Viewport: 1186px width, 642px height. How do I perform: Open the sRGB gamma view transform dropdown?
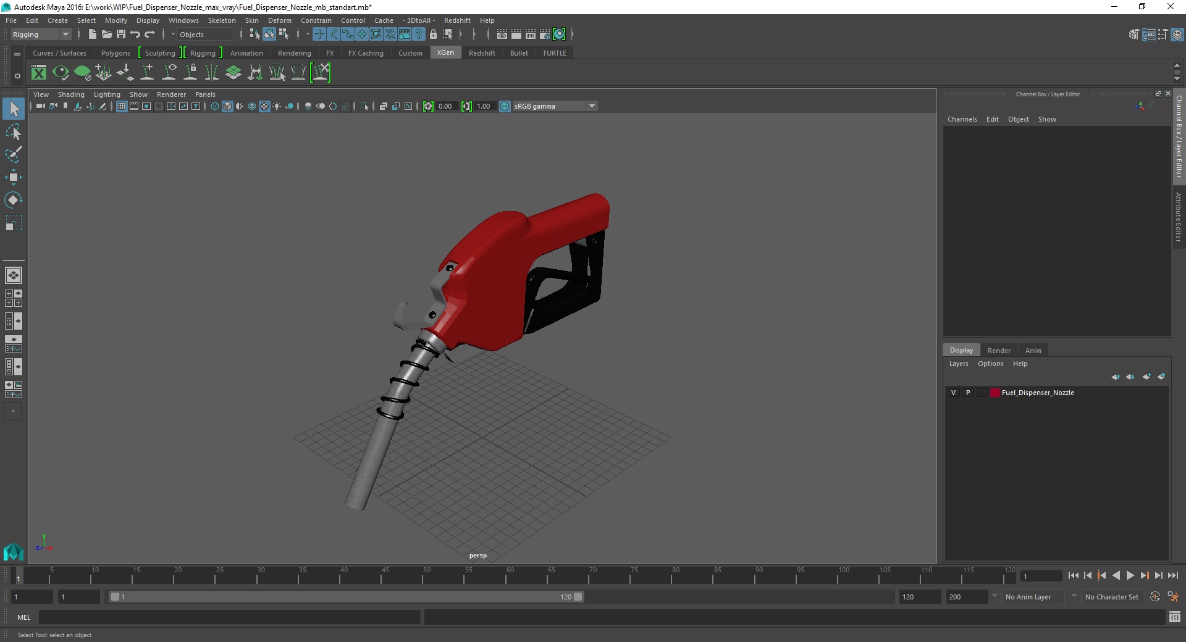[555, 106]
